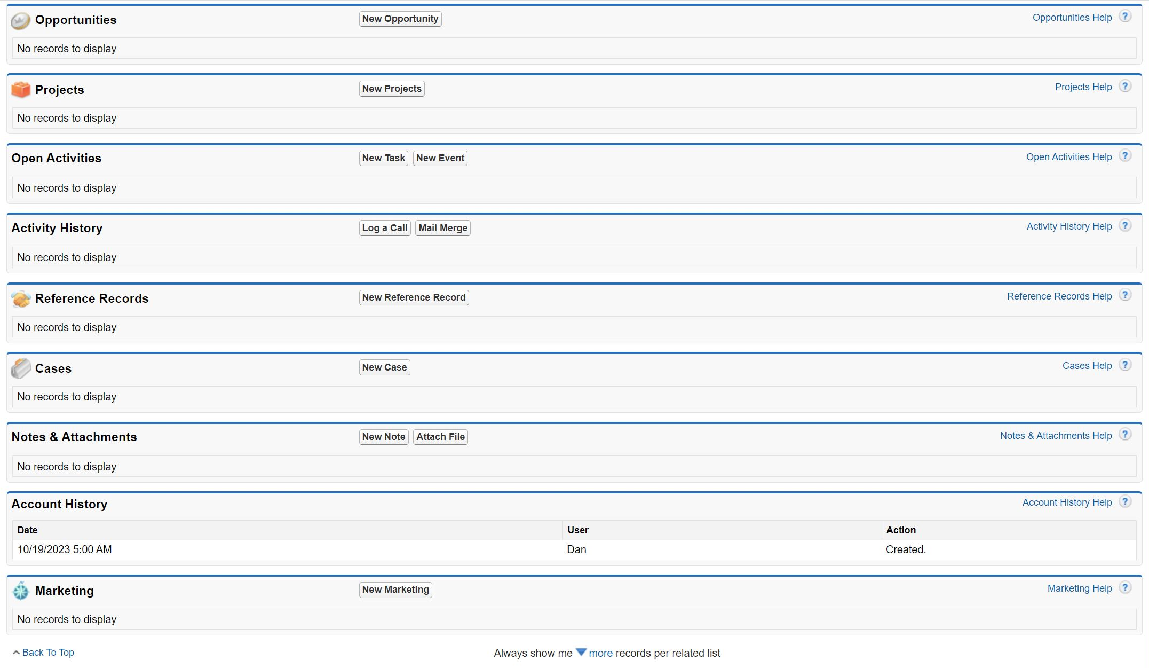Viewport: 1149px width, 668px height.
Task: Click the Reference Records section heading
Action: point(92,298)
